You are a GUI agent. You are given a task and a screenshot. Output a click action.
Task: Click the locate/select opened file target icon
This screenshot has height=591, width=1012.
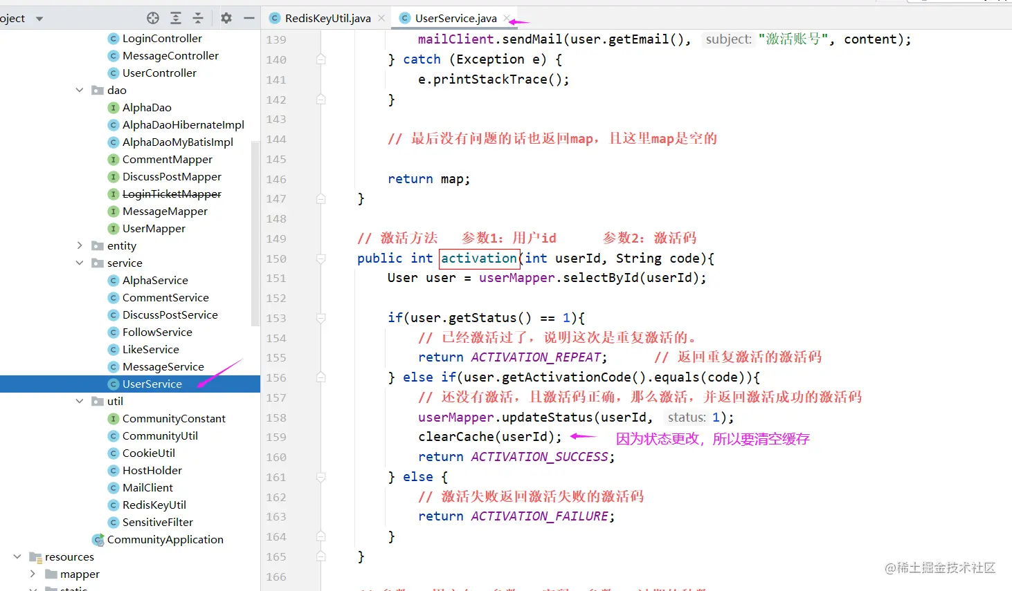[x=153, y=18]
